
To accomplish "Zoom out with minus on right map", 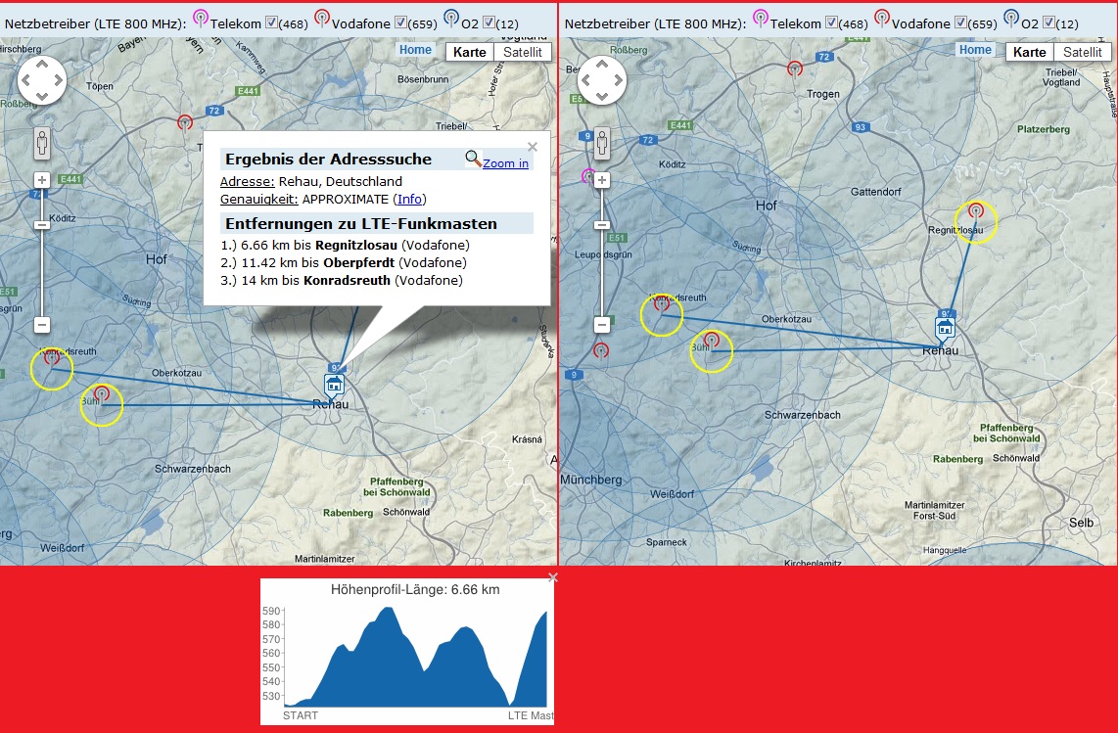I will [601, 325].
